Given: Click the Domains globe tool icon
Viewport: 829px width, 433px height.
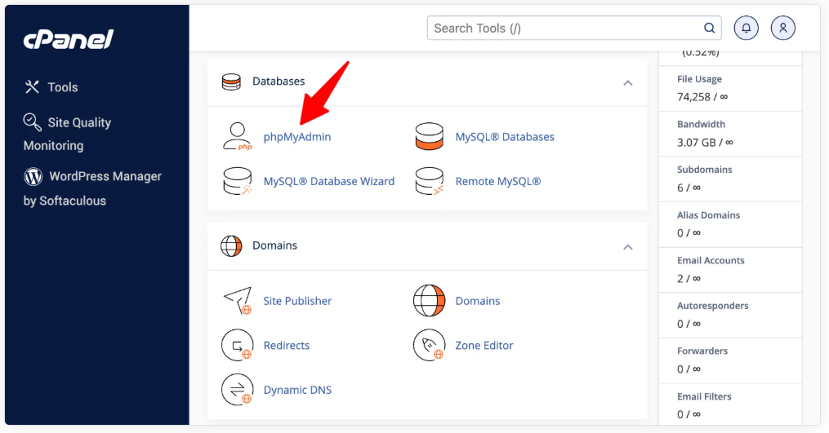Looking at the screenshot, I should tap(429, 300).
